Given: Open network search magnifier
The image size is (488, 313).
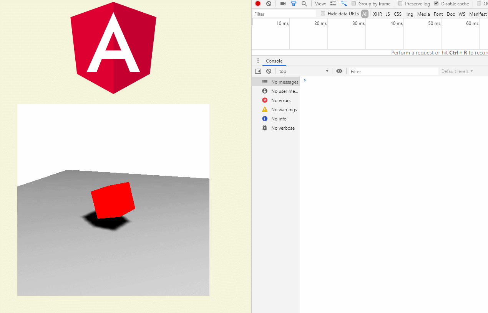Looking at the screenshot, I should (x=304, y=3).
